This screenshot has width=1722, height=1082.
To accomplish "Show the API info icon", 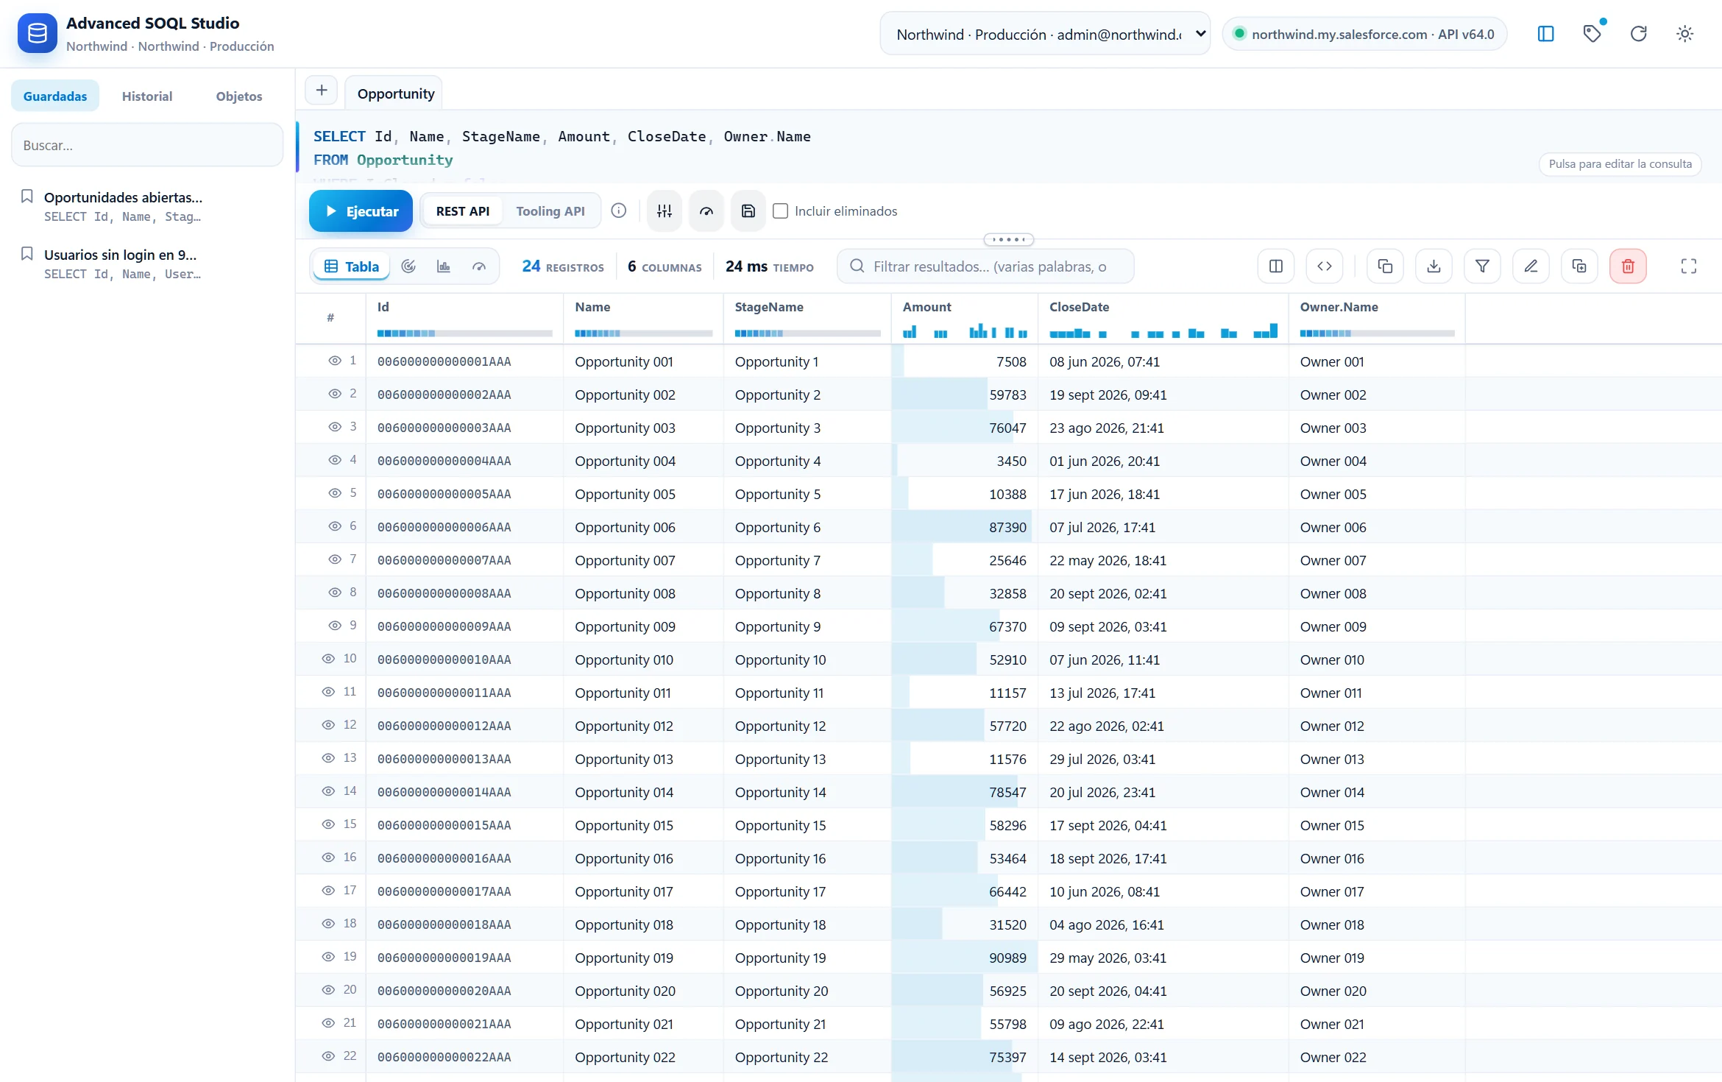I will pyautogui.click(x=619, y=211).
